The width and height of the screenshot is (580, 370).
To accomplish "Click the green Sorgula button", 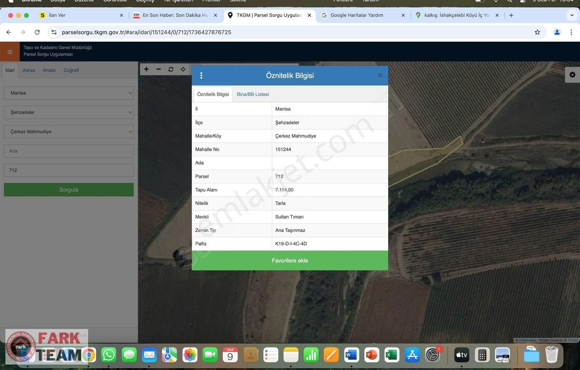I will 69,190.
